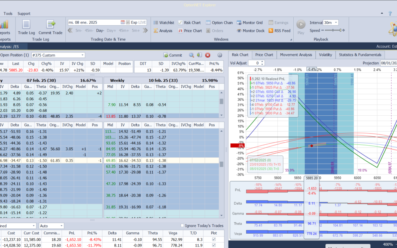Screen dimensions: 397x248
Task: Click the Weekly 10 feb. 25 (33) expiration header
Action: 164,80
